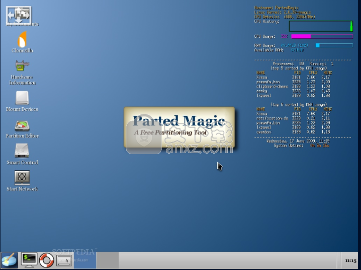Click the Processes count line
361x270 pixels.
pos(303,63)
